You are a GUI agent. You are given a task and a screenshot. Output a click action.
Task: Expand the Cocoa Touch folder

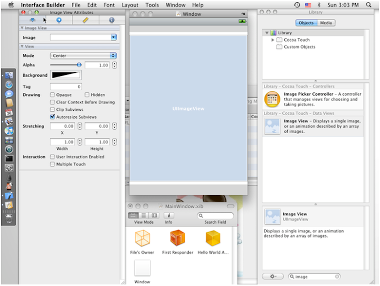click(273, 40)
